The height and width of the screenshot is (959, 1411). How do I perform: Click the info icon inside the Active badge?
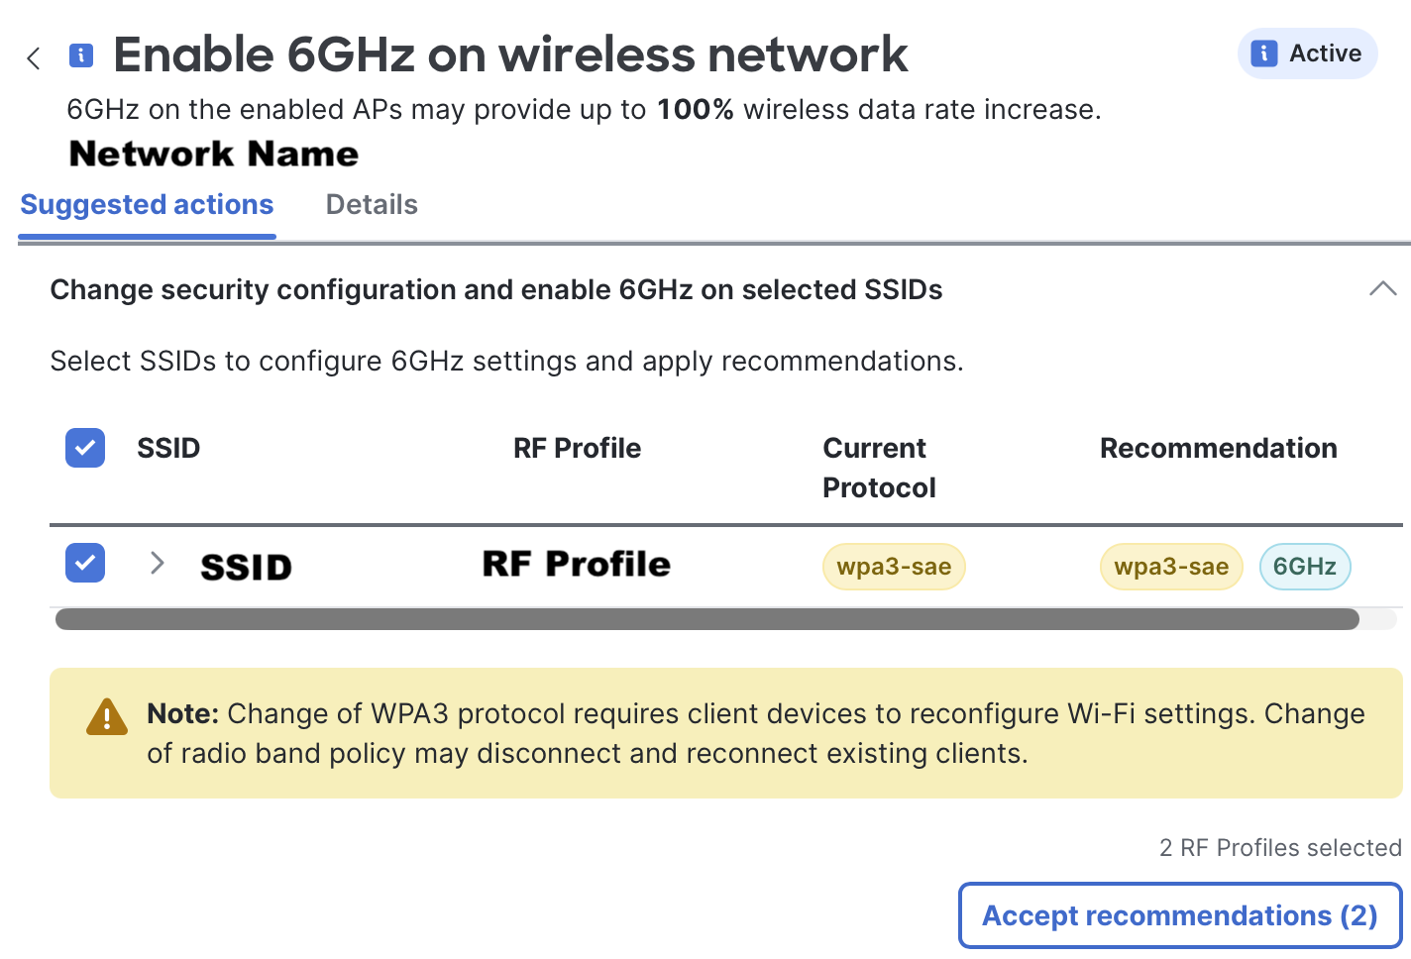pos(1264,53)
